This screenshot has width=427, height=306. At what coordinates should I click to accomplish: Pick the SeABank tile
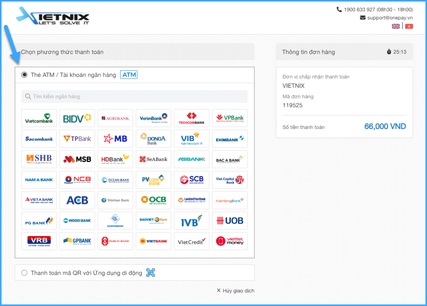[153, 159]
